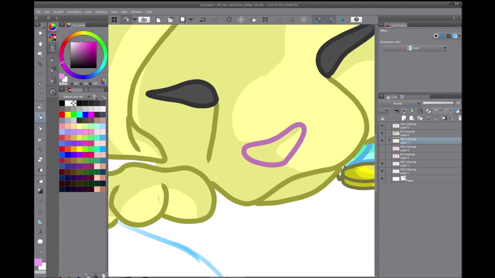Click the four-square grid icon in command bar
This screenshot has height=278, width=495.
pos(114,20)
